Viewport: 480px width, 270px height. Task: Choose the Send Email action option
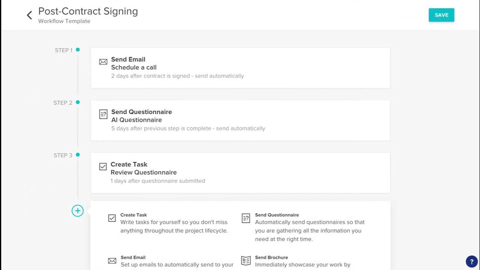(177, 261)
